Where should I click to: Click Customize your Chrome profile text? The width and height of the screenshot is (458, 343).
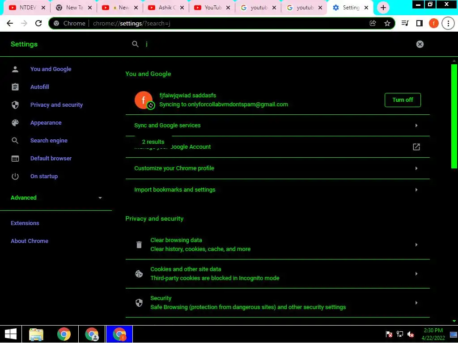click(x=174, y=168)
